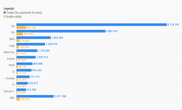Click the Verdi blue bar
Image resolution: width=182 pixels, height=110 pixels.
(24, 64)
